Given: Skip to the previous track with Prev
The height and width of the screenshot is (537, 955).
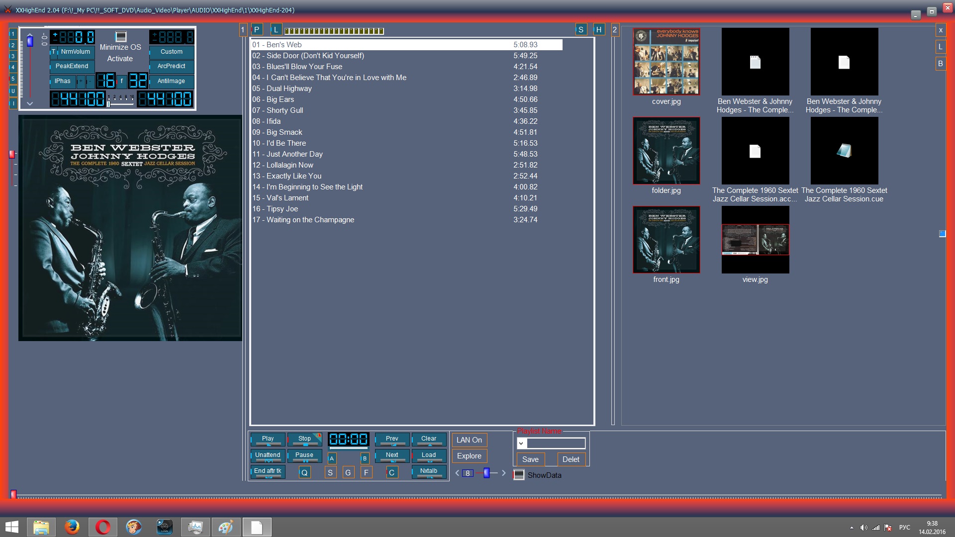Looking at the screenshot, I should coord(392,439).
